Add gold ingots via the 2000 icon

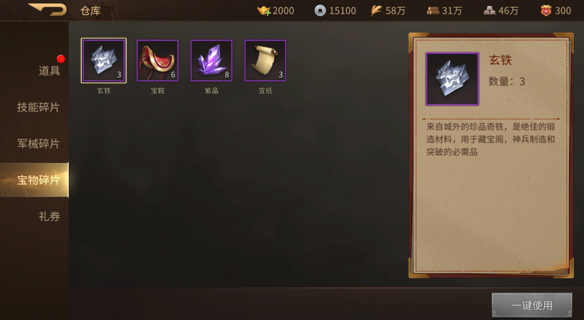click(x=264, y=11)
